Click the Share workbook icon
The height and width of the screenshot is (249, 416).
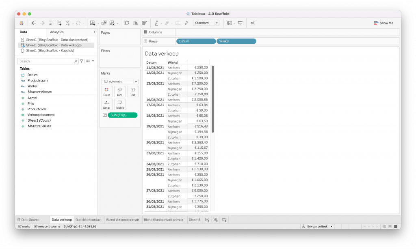pos(252,23)
